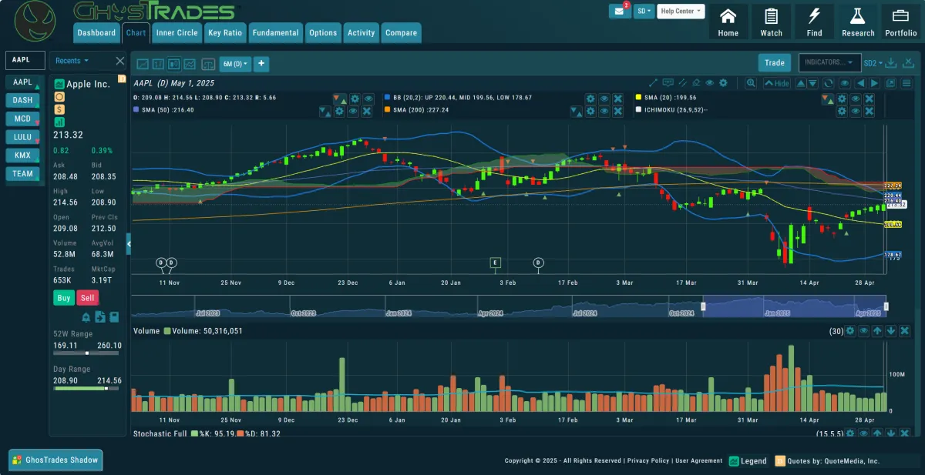The height and width of the screenshot is (475, 925).
Task: Click the download chart template icon
Action: tap(891, 63)
